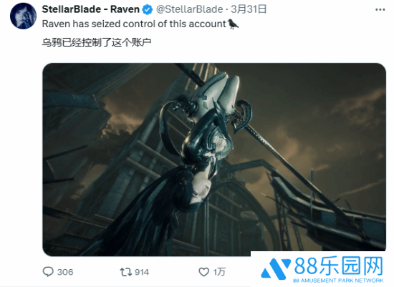Open the @StellarBlade handle link
Viewport: 394px width, 287px height.
[189, 9]
